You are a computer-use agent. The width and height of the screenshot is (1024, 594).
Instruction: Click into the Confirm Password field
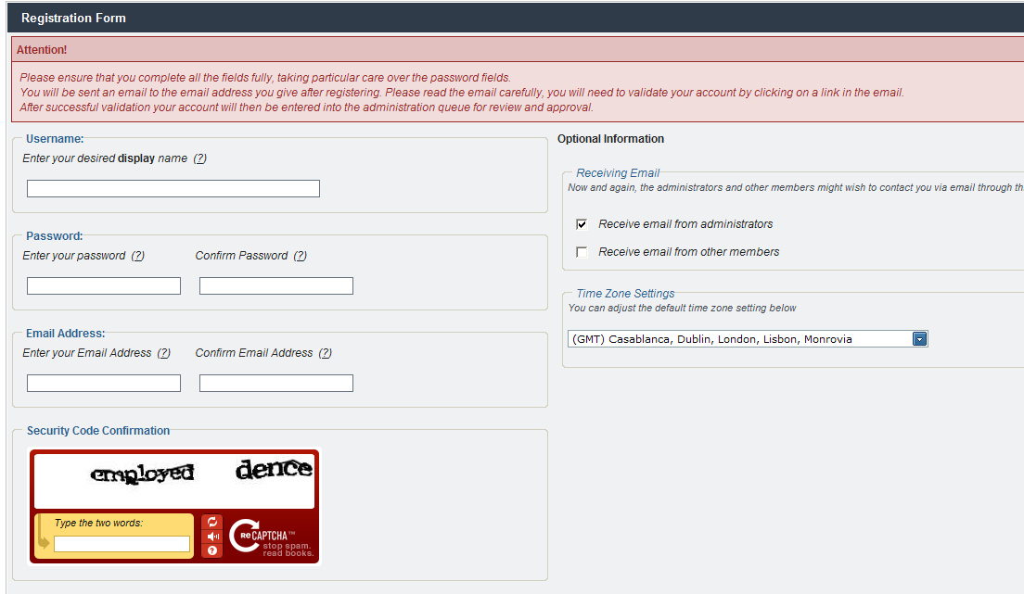tap(276, 286)
